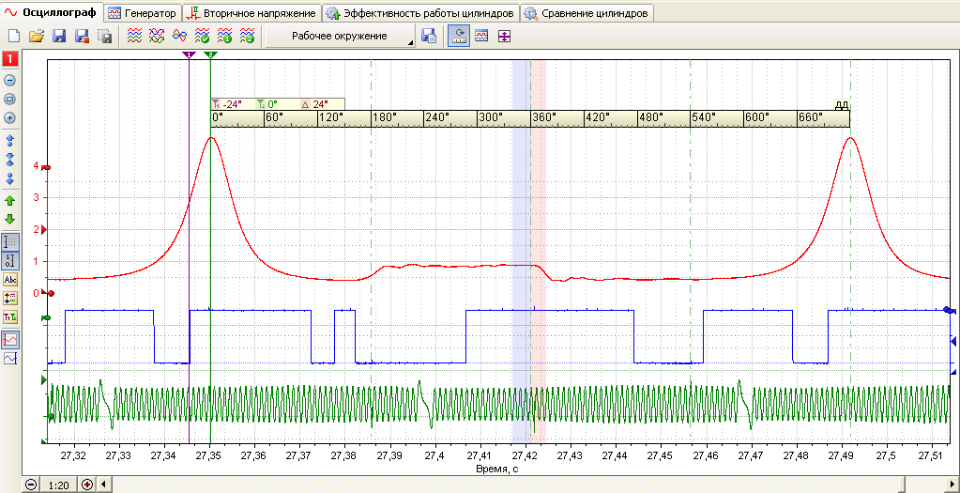Toggle the yellow measurement values sidebar button
Image resolution: width=960 pixels, height=493 pixels.
coord(10,299)
